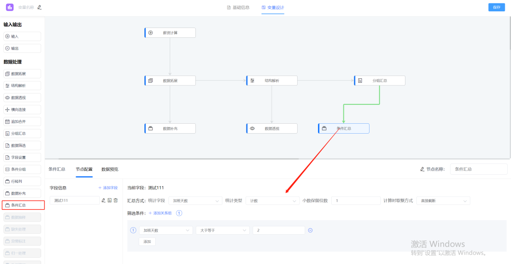Click the 添加字段 link

click(108, 187)
